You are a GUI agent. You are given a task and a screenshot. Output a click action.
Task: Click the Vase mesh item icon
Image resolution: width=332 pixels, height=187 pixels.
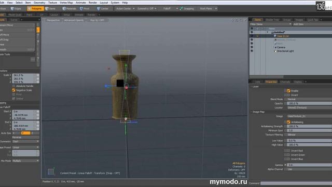coord(275,36)
